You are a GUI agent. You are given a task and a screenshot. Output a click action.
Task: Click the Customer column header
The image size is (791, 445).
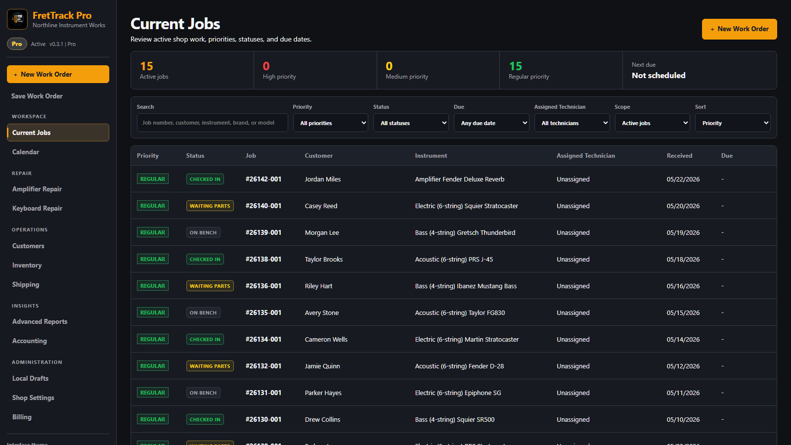(x=319, y=156)
